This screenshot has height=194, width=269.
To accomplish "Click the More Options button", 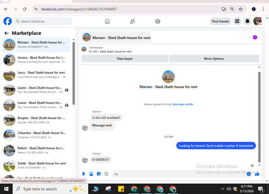I will pos(214,59).
